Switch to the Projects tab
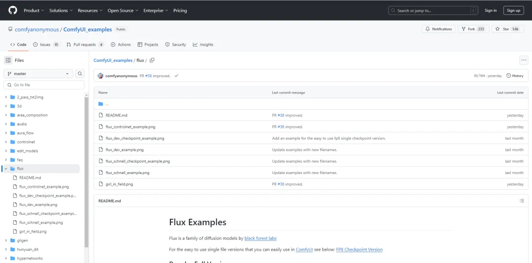 click(148, 44)
